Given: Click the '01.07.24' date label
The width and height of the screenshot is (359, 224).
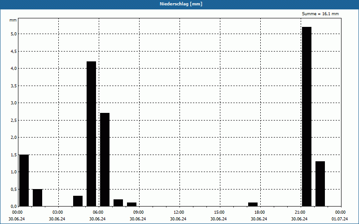Looking at the screenshot, I should 340,219.
